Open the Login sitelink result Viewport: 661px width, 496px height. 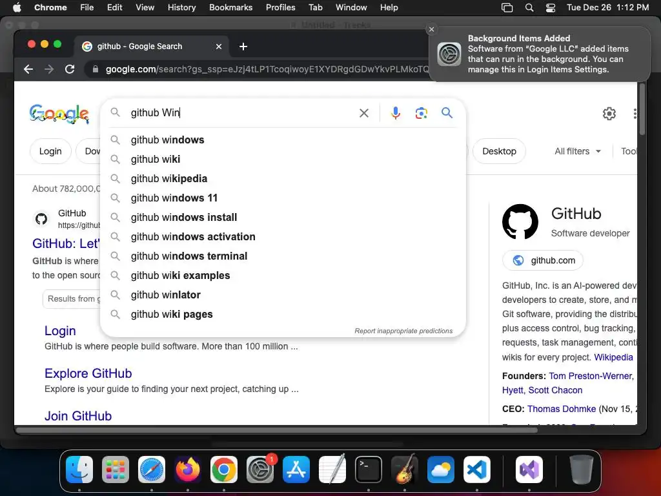pos(60,331)
